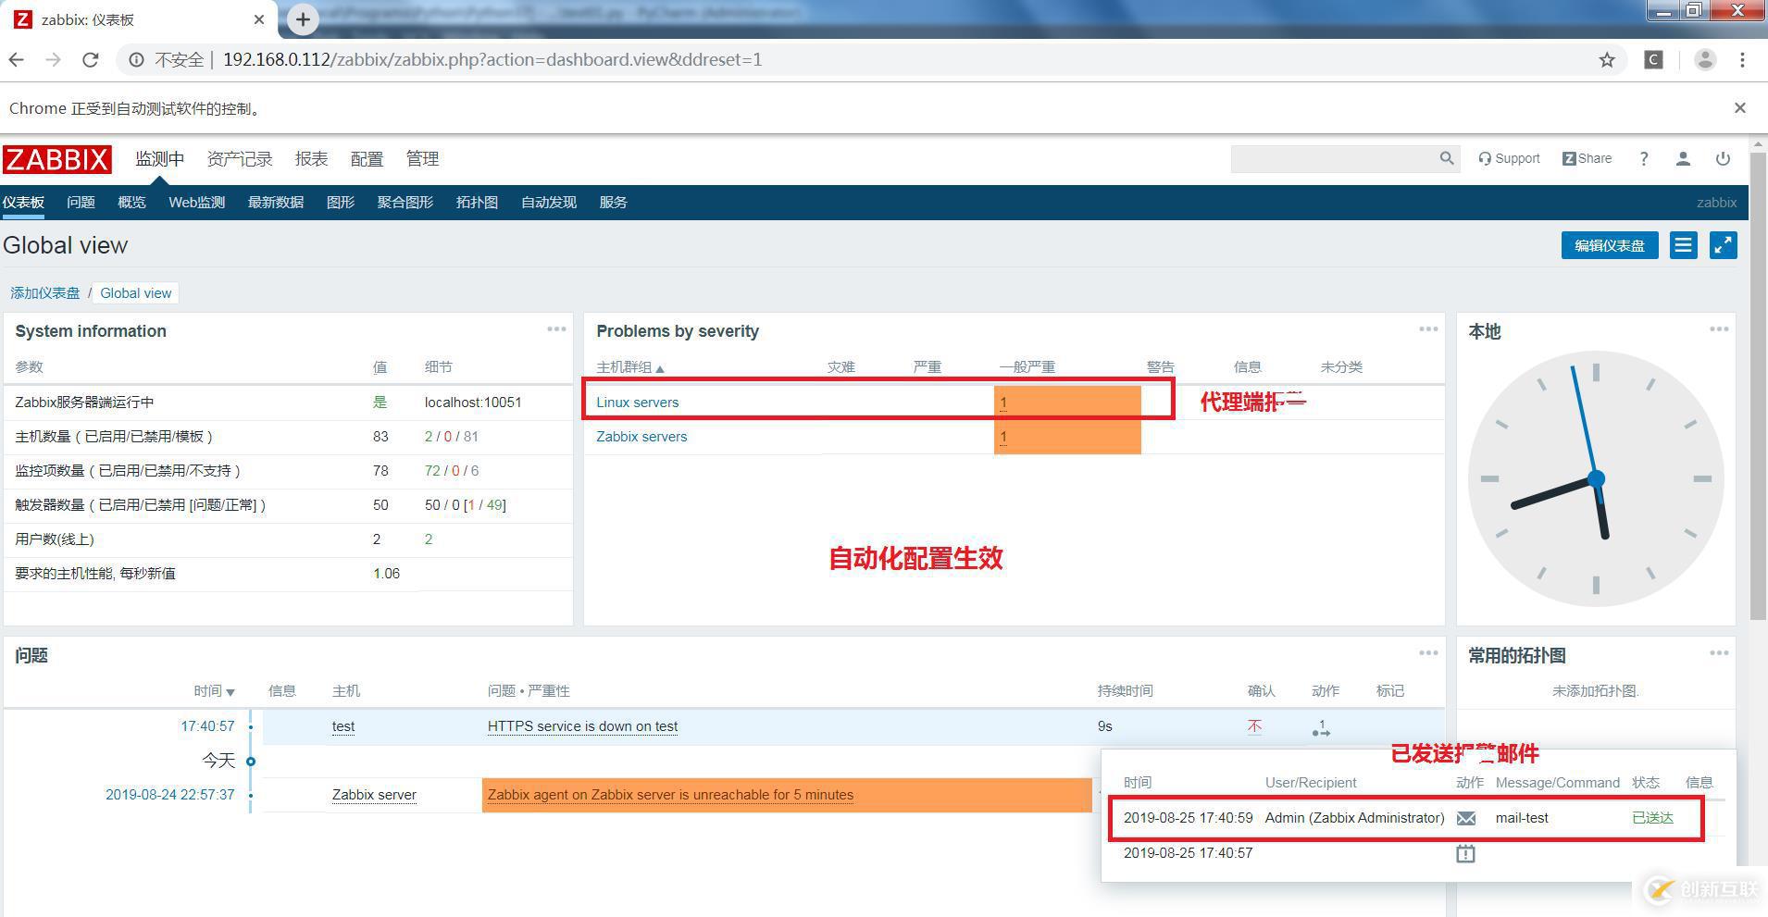Open Chrome three-dot menu
1768x917 pixels.
point(1742,60)
